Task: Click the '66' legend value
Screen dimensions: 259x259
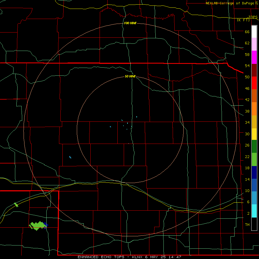Action: pos(247,32)
